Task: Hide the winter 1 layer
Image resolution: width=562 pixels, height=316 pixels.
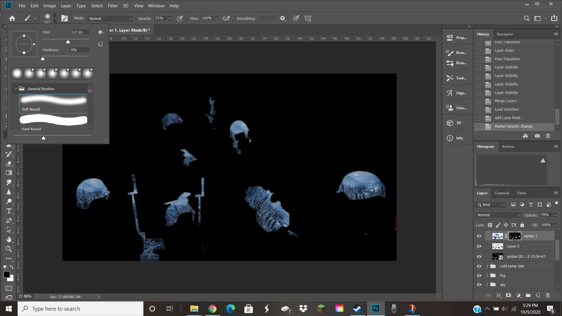Action: [479, 236]
